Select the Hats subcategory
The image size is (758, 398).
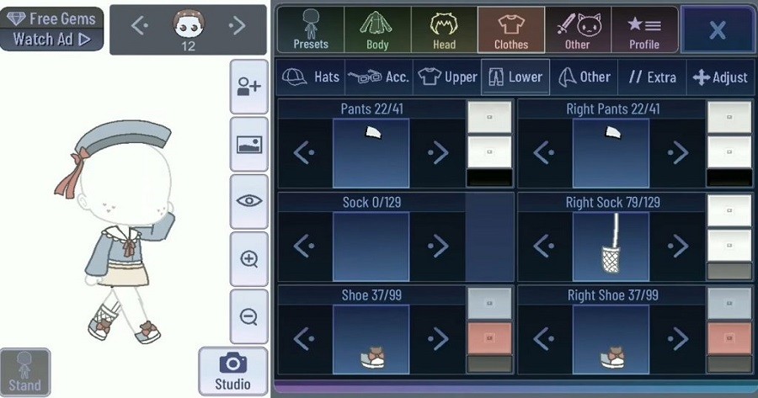click(310, 77)
